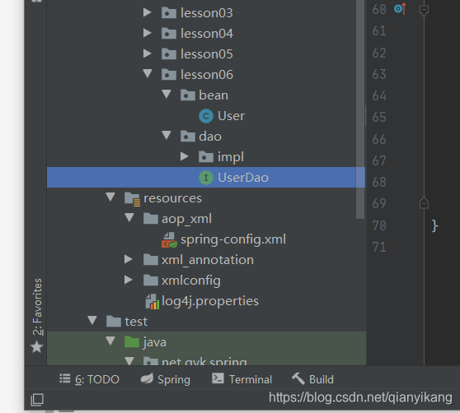Select the UserDao interface file

[x=243, y=178]
